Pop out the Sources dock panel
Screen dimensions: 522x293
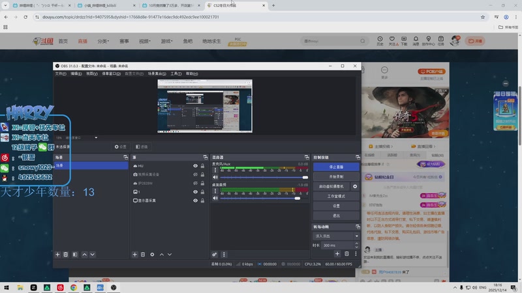point(206,157)
